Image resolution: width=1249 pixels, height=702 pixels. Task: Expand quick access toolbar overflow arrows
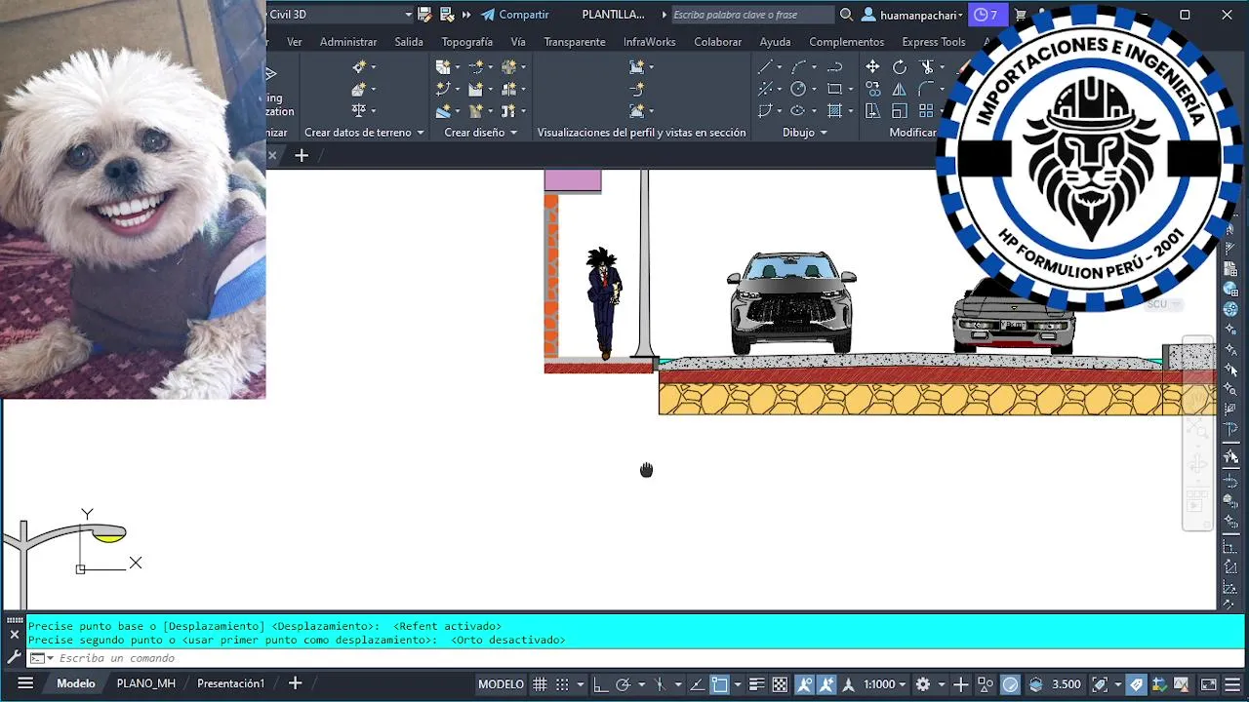point(466,15)
